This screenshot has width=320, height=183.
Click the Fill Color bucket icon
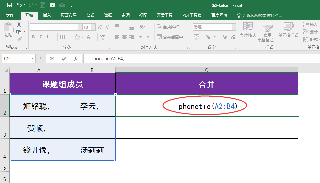77,37
